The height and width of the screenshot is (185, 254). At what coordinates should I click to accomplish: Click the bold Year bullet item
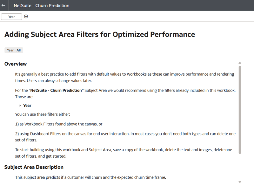click(x=27, y=105)
